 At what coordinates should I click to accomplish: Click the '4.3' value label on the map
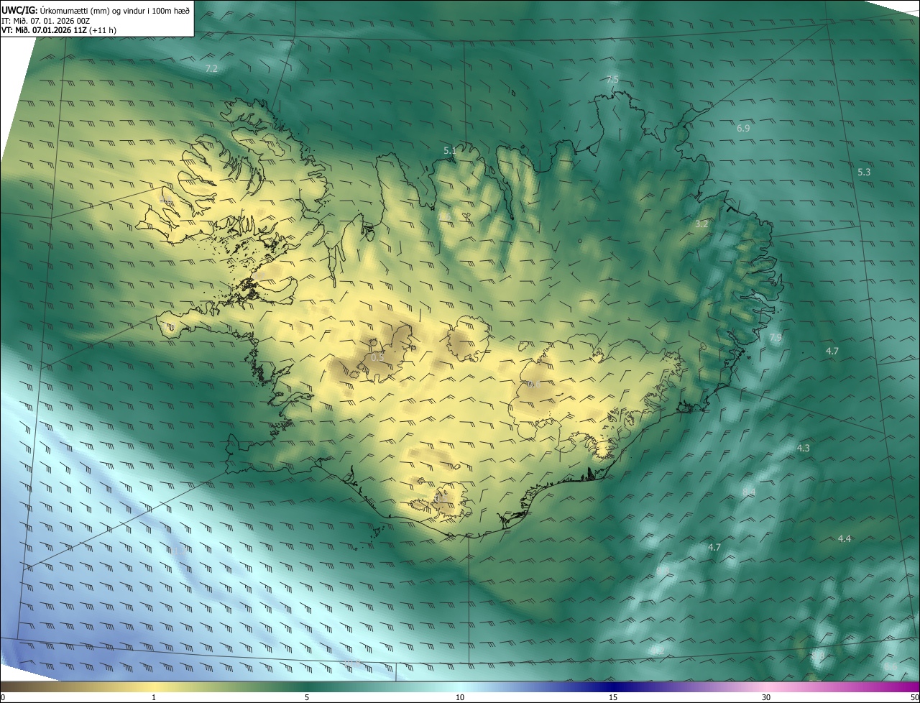(x=803, y=449)
